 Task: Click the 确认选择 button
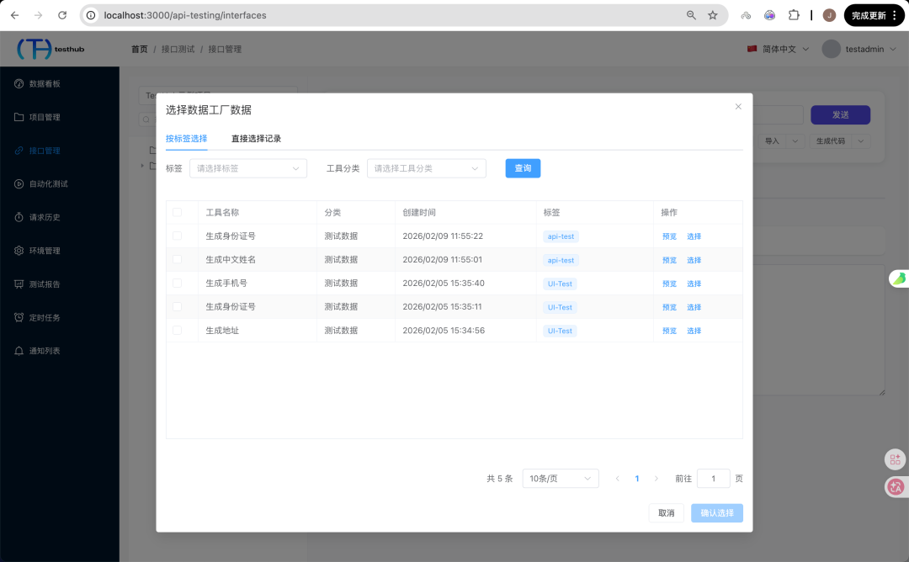coord(717,512)
